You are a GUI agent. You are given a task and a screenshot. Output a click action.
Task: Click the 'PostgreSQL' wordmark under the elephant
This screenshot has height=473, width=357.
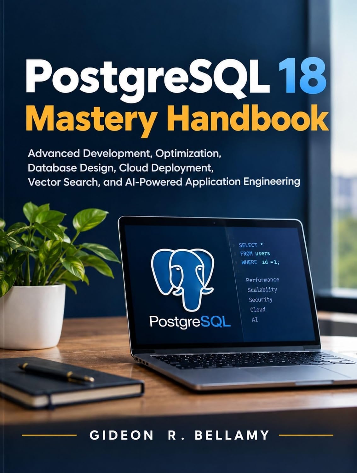190,322
